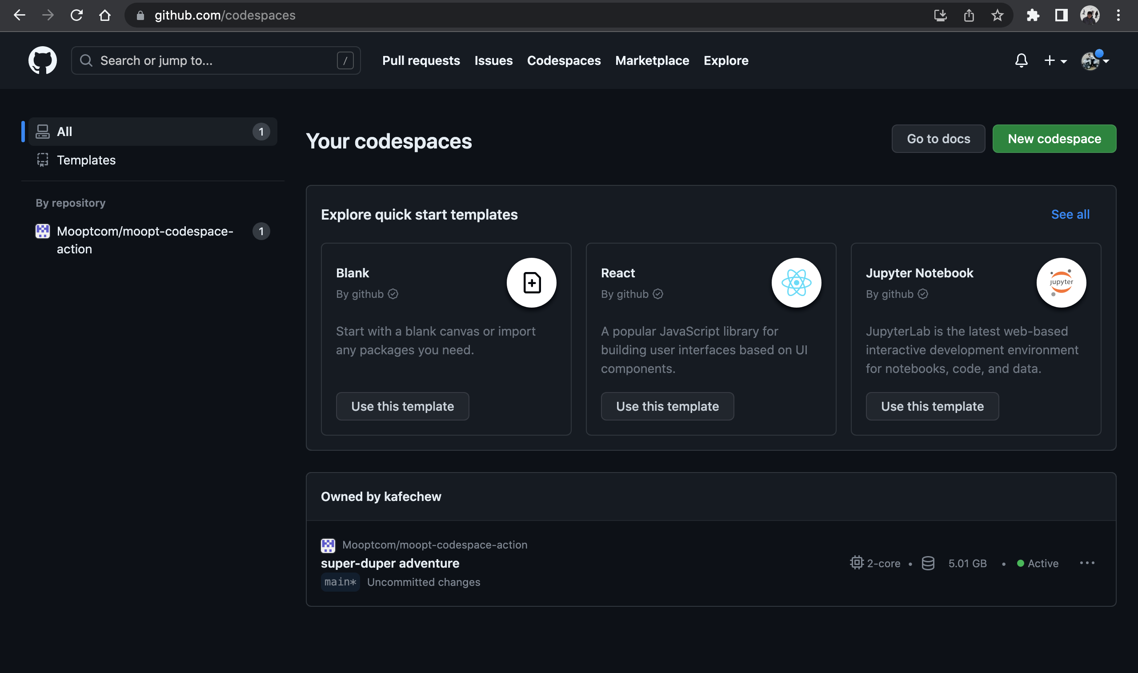Click the Blank template document icon
This screenshot has width=1138, height=673.
(x=531, y=283)
